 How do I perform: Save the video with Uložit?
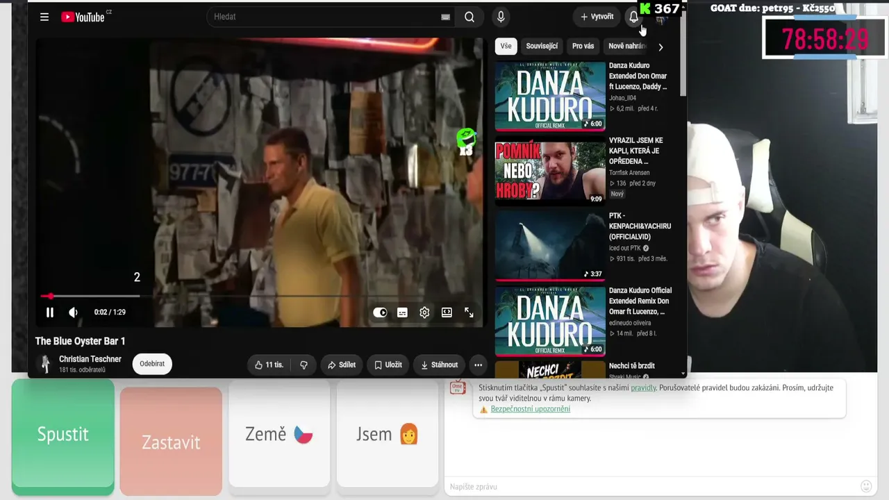point(388,365)
